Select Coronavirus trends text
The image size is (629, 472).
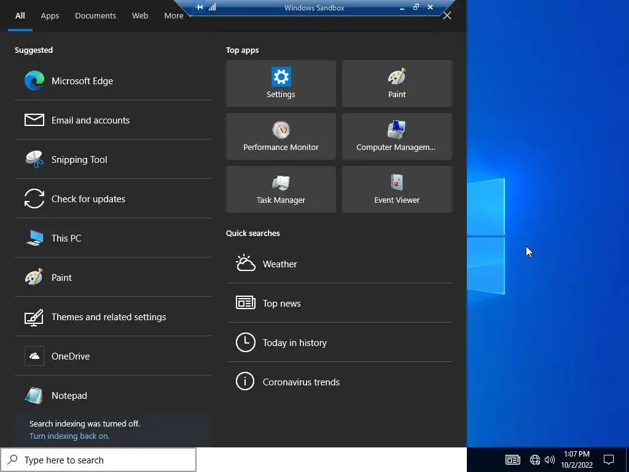tap(301, 382)
